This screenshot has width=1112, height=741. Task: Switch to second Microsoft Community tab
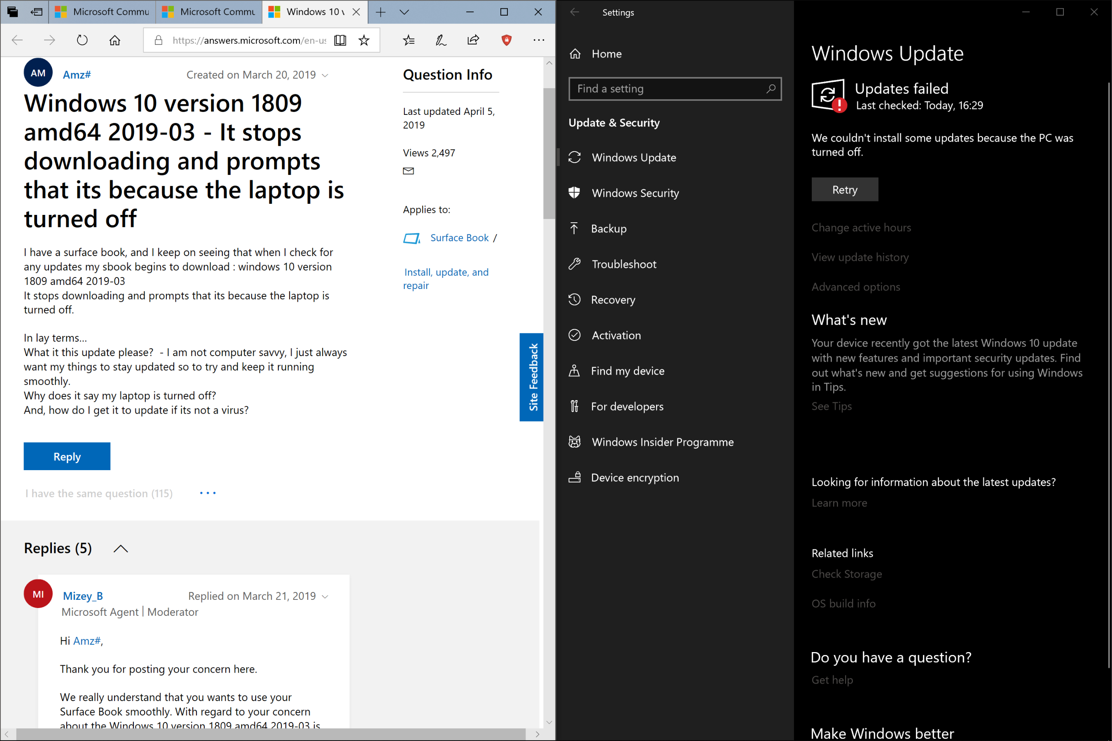tap(208, 12)
